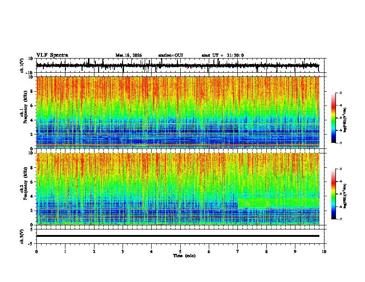Click the "ch.1(V)" waveform axis label
Image resolution: width=365 pixels, height=282 pixels.
pos(22,65)
